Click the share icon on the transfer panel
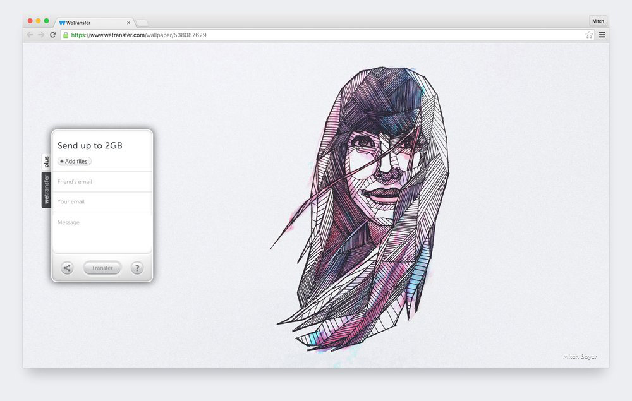This screenshot has height=401, width=632. pos(67,268)
